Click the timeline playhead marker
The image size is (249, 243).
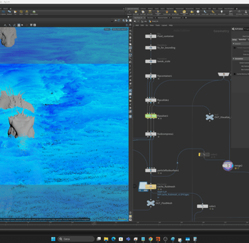[x=94, y=223]
